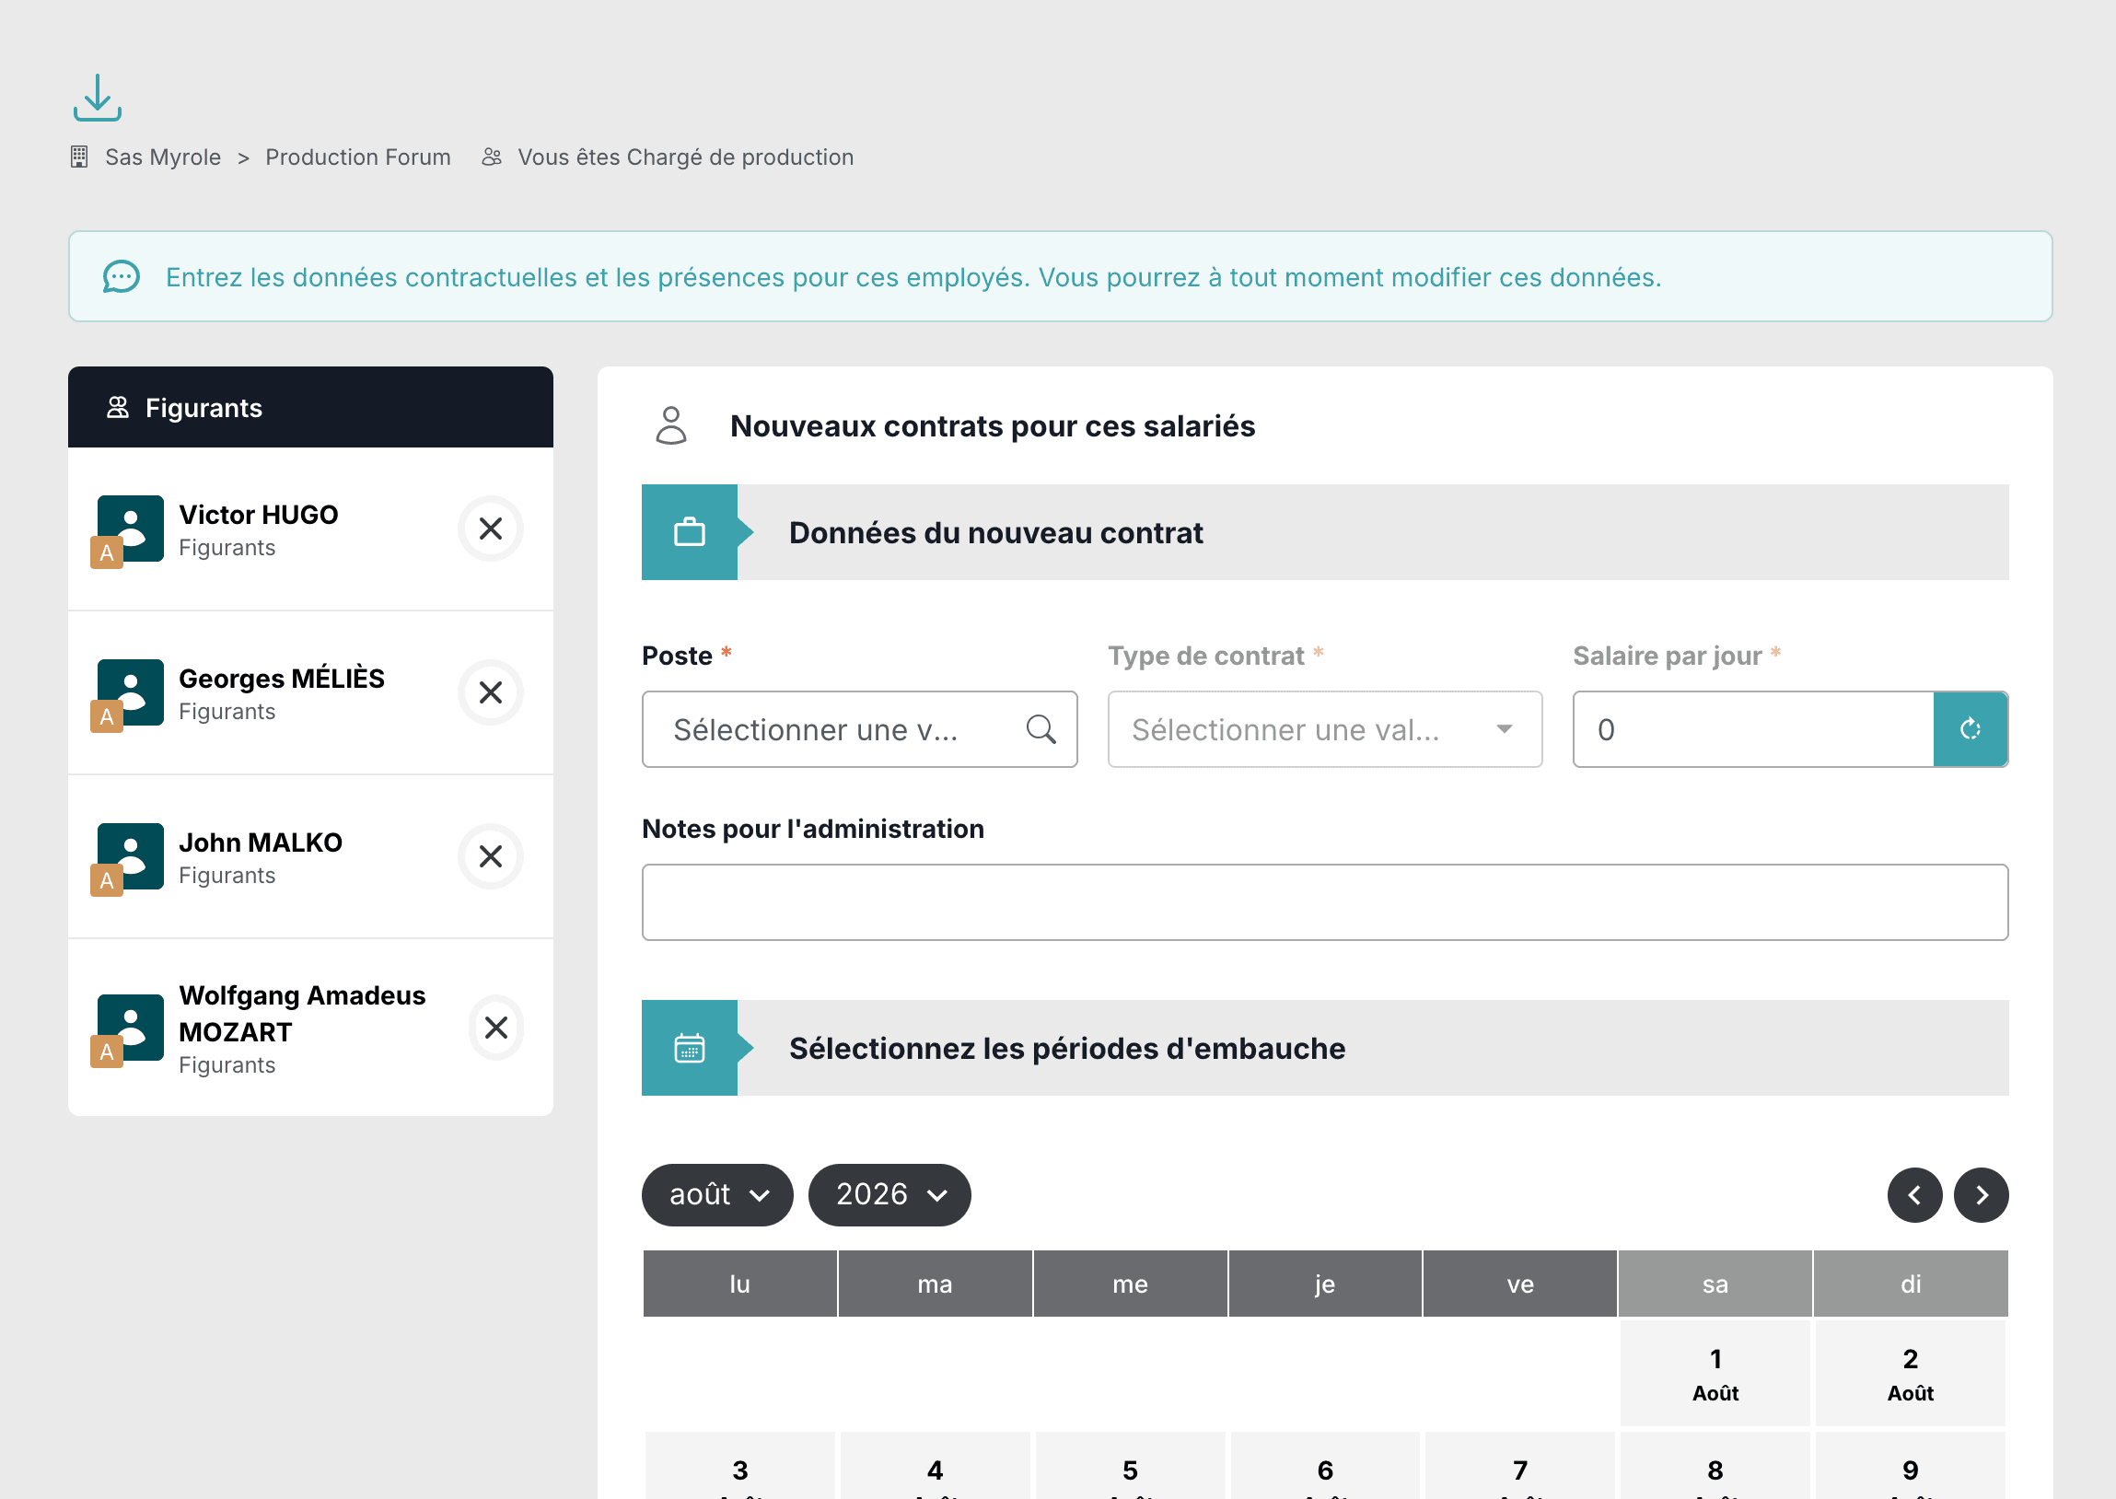Click John MALKO's avatar icon
The height and width of the screenshot is (1499, 2116).
coord(129,858)
